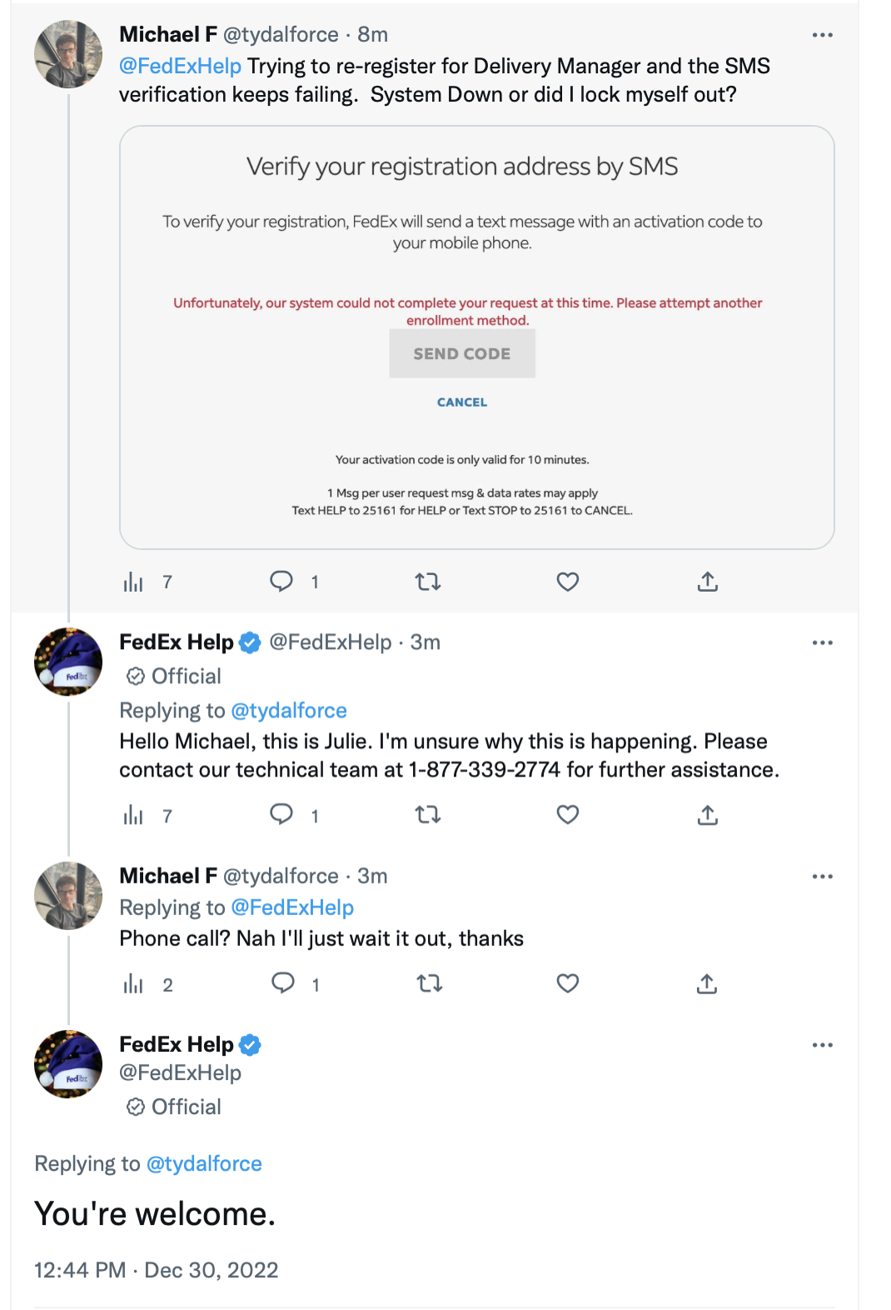Like the 'Phone call? Nah' reply
891x1310 pixels.
tap(567, 984)
